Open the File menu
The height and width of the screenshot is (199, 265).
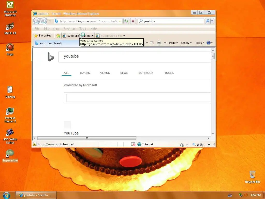click(37, 29)
